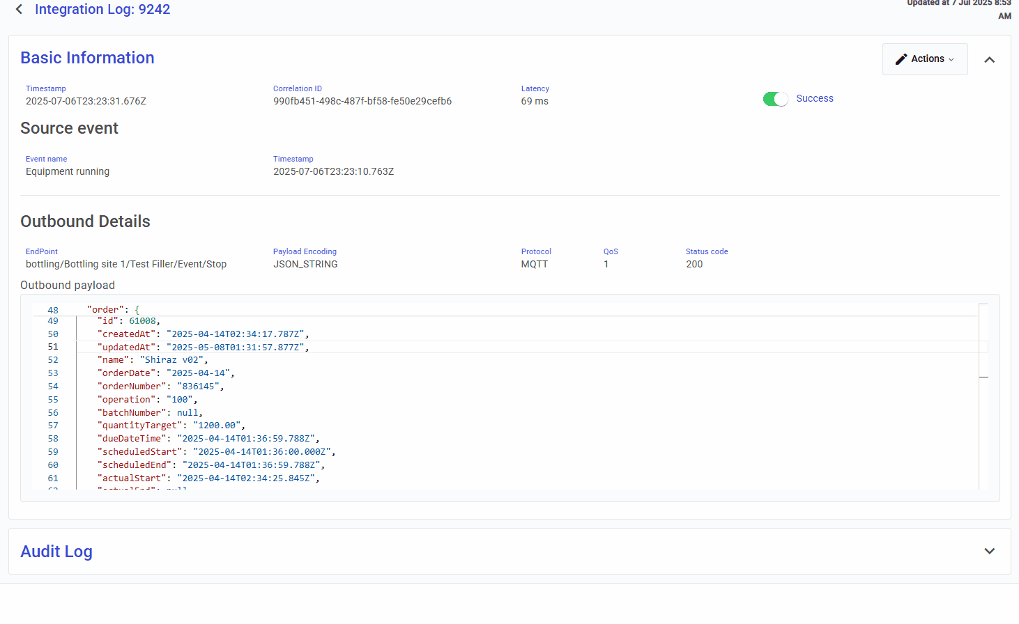Click the Audit Log heading
The width and height of the screenshot is (1019, 624).
point(56,552)
